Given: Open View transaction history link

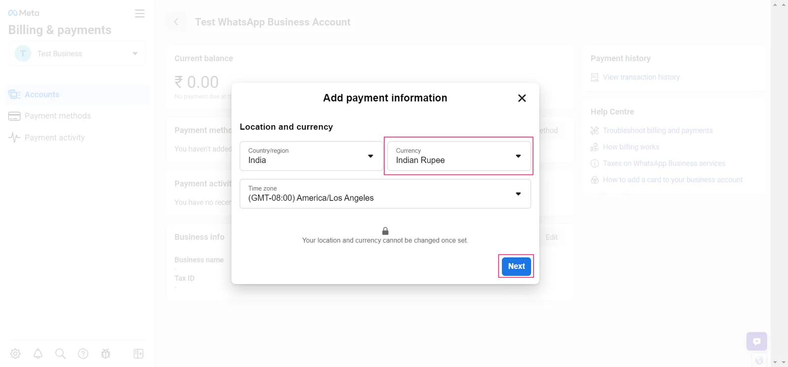Looking at the screenshot, I should point(641,77).
